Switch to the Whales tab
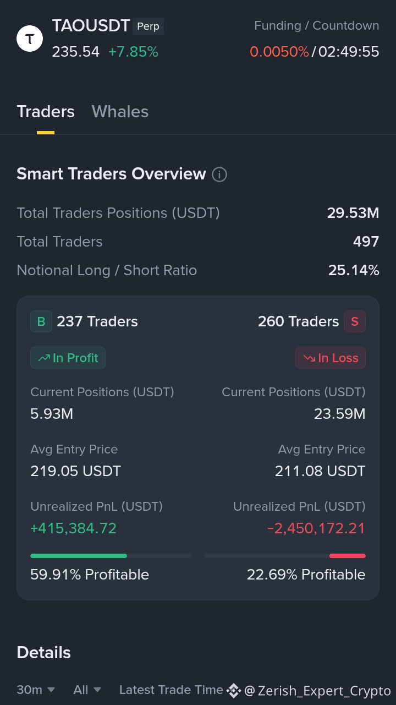This screenshot has width=396, height=705. [x=120, y=111]
